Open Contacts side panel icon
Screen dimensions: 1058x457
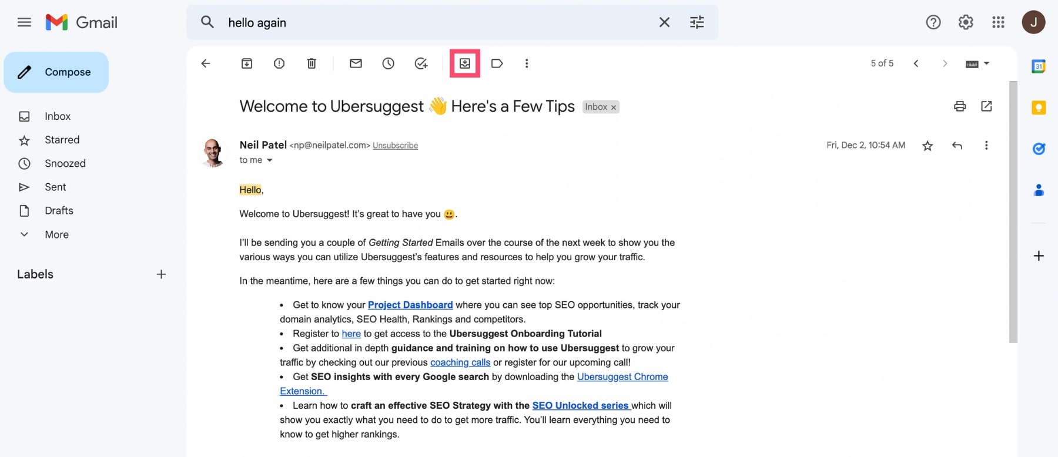[x=1039, y=190]
